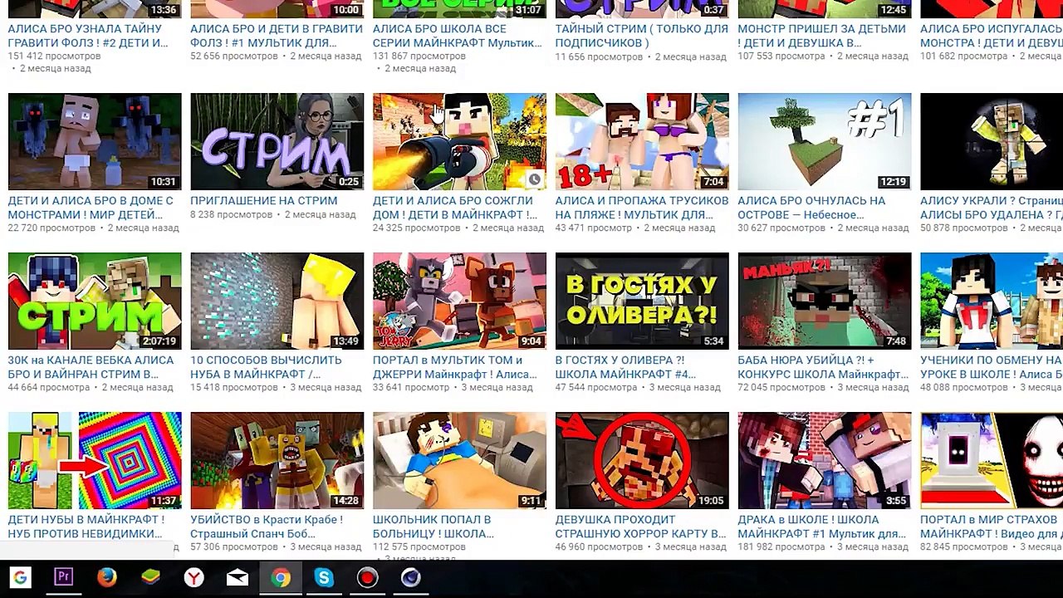Open title ДЕВУШКА ПРОХОДИТ СТРАШНУЮ ХОРРОР КАРТУ
The height and width of the screenshot is (598, 1063).
(x=640, y=526)
